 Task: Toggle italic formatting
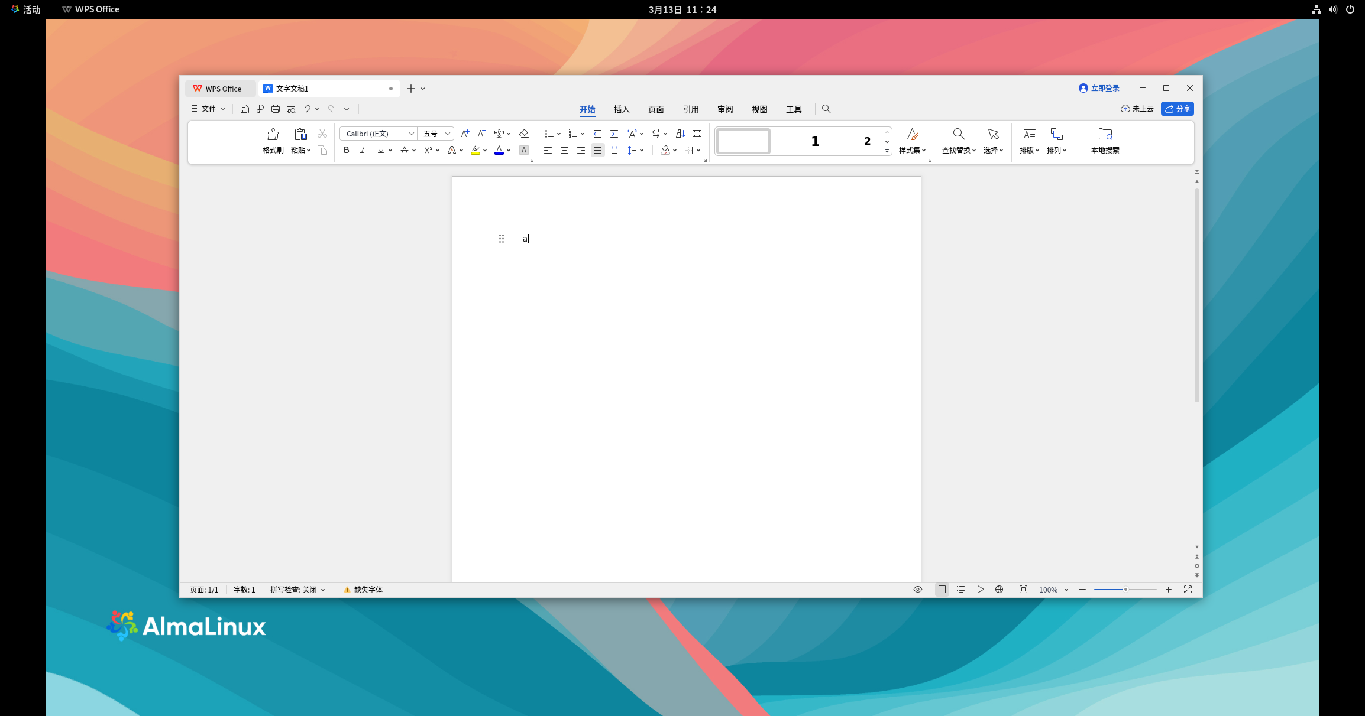click(363, 150)
